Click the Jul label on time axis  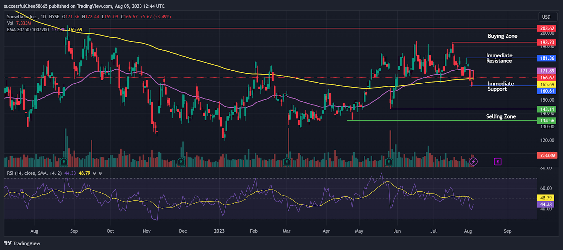(434, 231)
